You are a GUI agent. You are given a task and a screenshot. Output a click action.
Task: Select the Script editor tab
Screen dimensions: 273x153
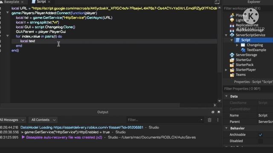[x=41, y=2]
